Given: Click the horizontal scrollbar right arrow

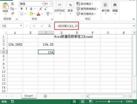Looking at the screenshot, I should tap(131, 96).
